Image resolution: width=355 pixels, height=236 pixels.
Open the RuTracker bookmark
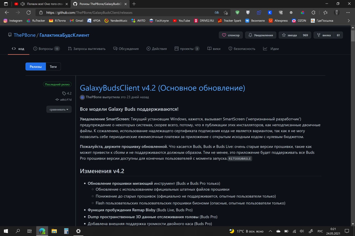35,20
